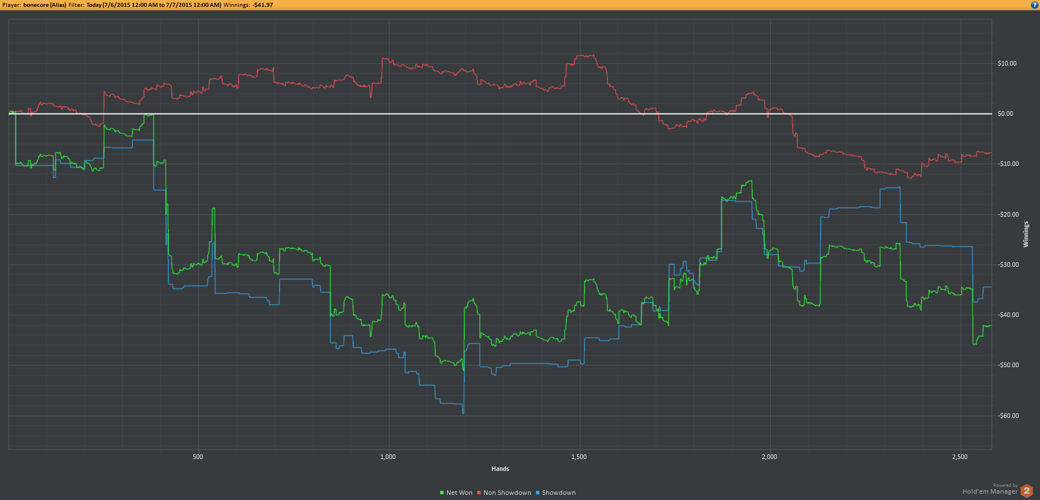This screenshot has width=1040, height=500.
Task: Click the "-$10.00" y-axis label
Action: coord(1008,164)
